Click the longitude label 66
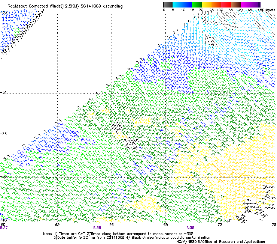This screenshot has width=277, height=244. [x=112, y=225]
